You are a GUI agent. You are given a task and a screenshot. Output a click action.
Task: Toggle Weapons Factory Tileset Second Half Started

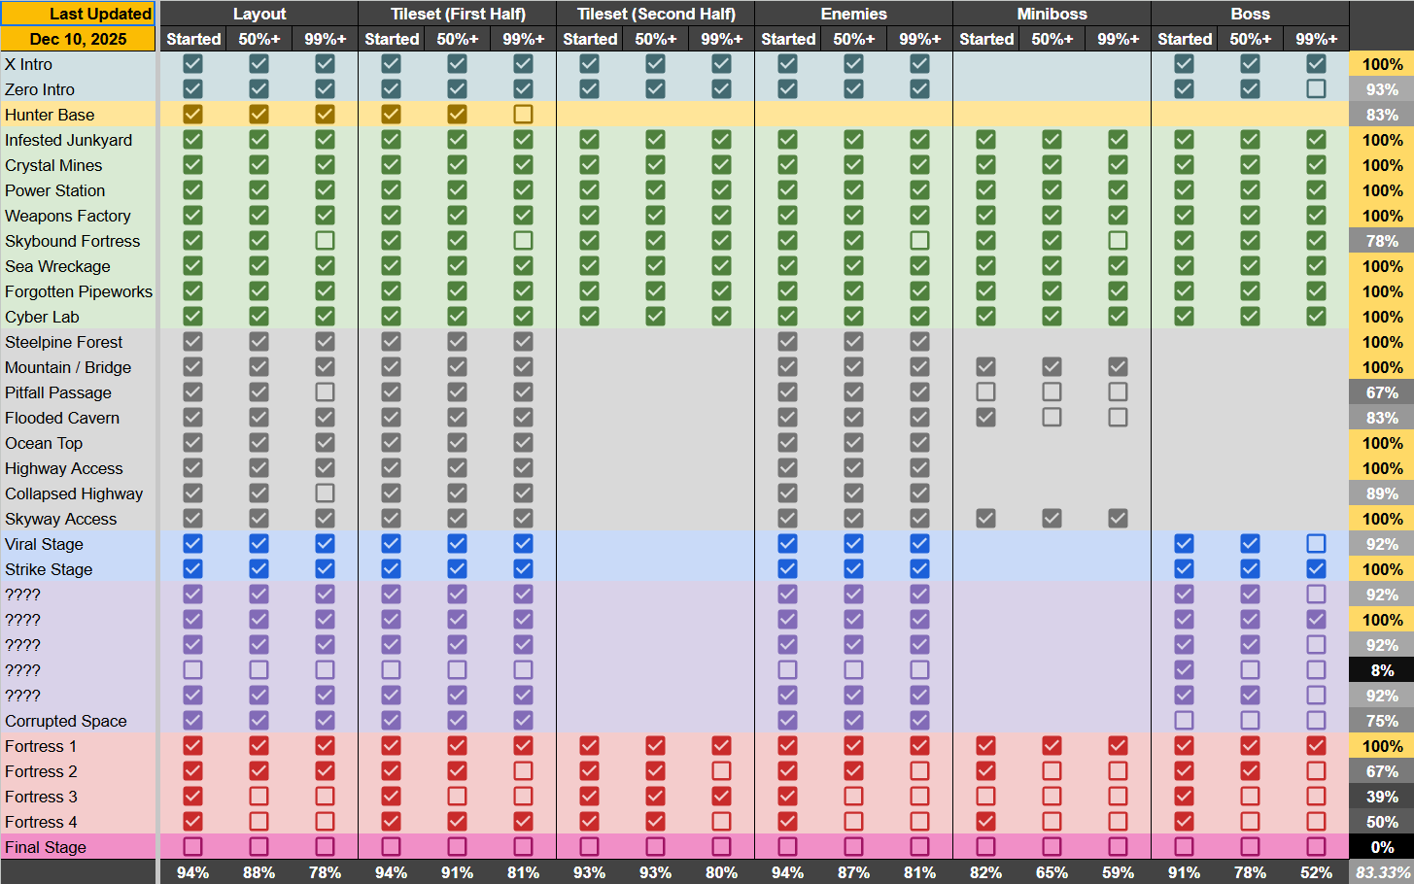[x=589, y=216]
